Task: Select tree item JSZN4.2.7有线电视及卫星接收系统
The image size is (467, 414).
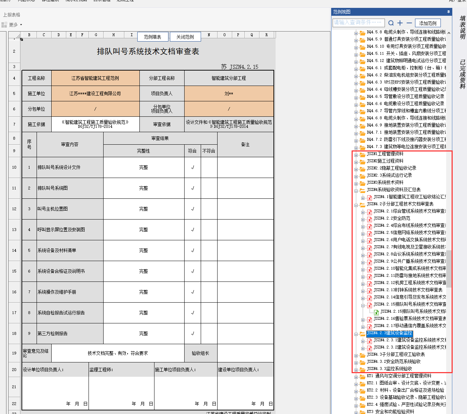Action: (x=410, y=247)
